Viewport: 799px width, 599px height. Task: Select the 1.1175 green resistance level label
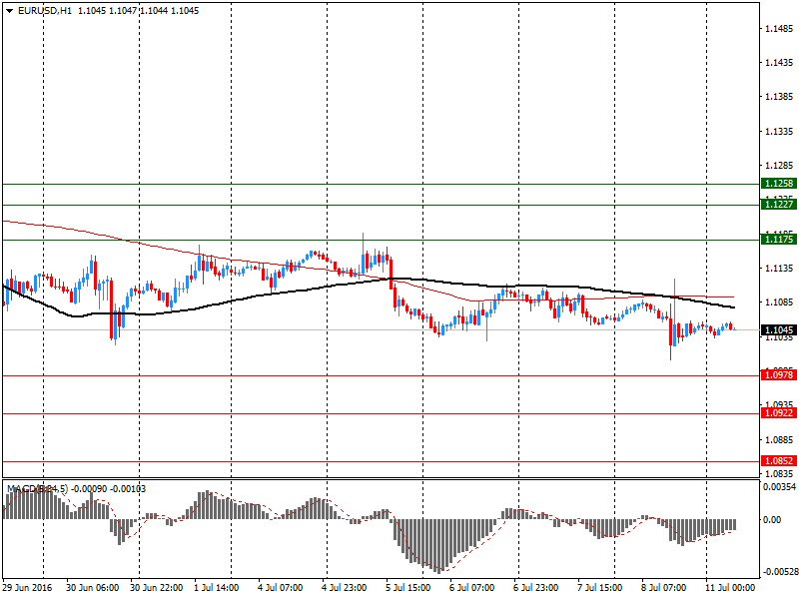[x=779, y=239]
